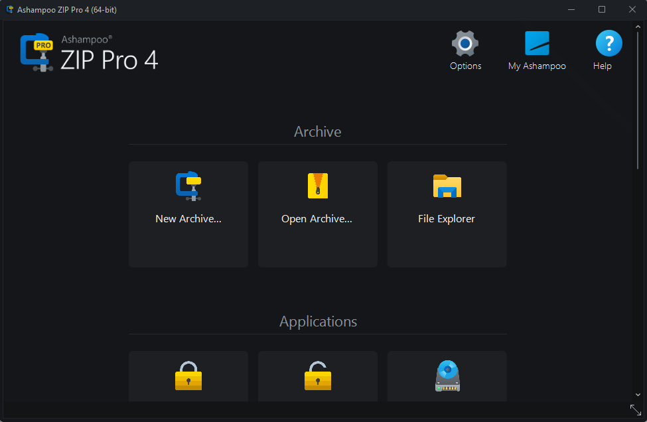
Task: Click the My Ashampoo label text
Action: [x=537, y=66]
